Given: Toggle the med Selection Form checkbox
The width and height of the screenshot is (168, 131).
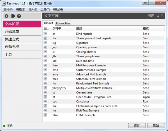Looking at the screenshot, I should coord(45,79).
